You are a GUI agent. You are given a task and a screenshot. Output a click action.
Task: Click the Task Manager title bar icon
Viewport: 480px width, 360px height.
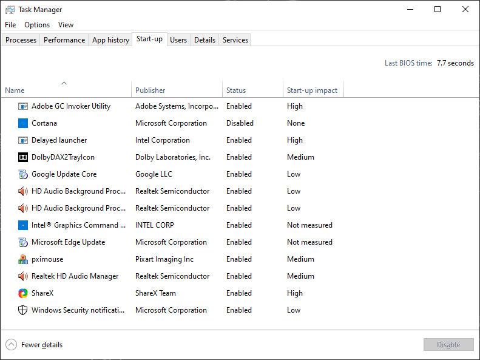click(x=10, y=10)
